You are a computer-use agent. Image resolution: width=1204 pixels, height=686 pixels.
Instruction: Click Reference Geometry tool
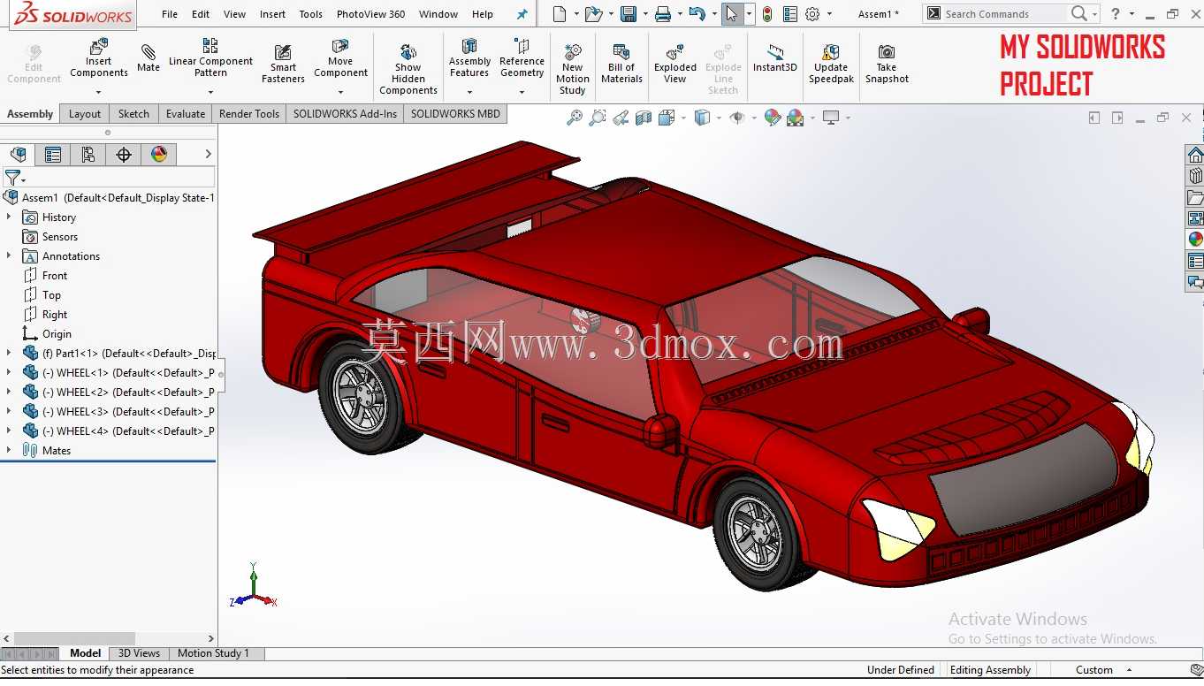pos(522,58)
